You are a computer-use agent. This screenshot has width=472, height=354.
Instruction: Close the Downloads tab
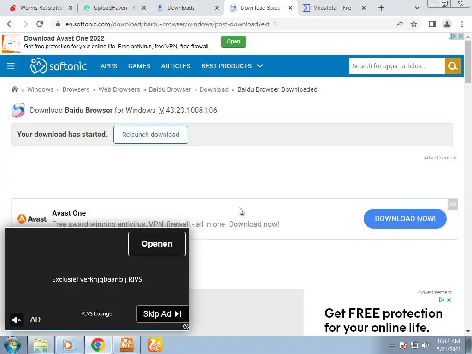point(217,8)
